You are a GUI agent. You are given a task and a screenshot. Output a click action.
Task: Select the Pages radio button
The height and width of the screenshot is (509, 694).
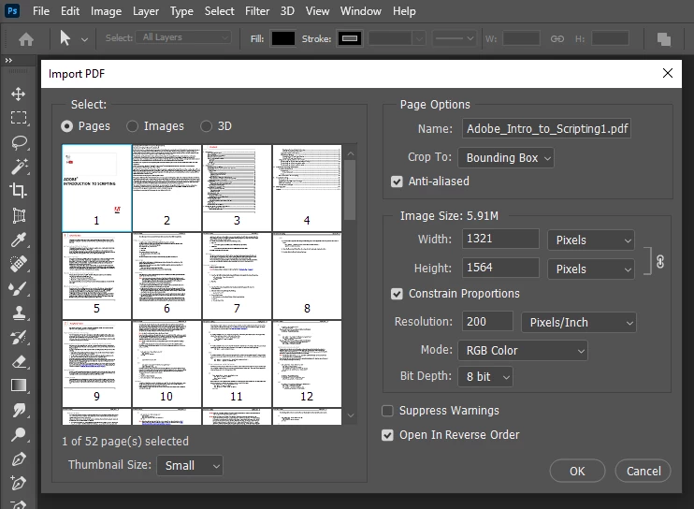(x=66, y=126)
